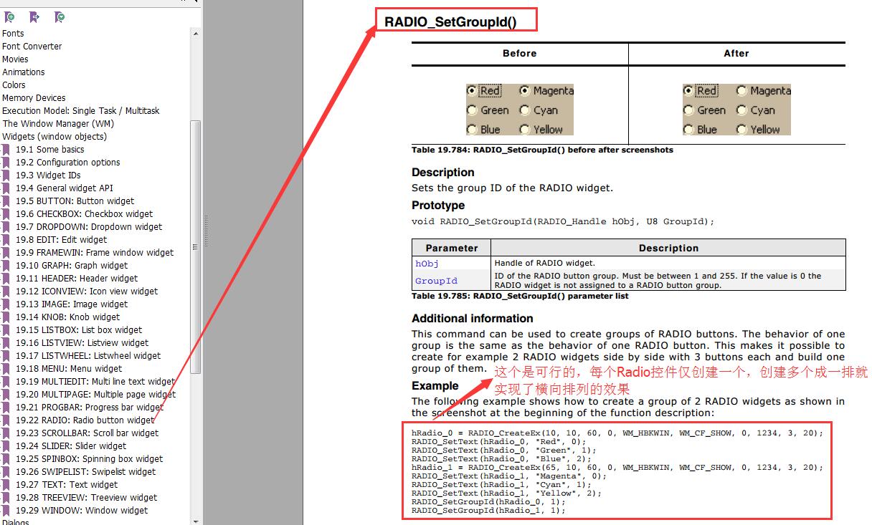Click bookmark icon beside 19.11 HEADER entry
This screenshot has width=872, height=525.
pyautogui.click(x=6, y=279)
